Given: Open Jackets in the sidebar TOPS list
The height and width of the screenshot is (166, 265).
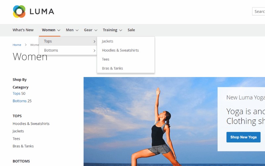Looking at the screenshot, I should click(18, 131).
